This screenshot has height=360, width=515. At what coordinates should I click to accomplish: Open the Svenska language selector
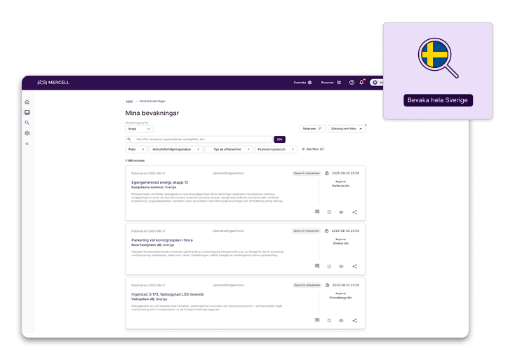pyautogui.click(x=302, y=83)
